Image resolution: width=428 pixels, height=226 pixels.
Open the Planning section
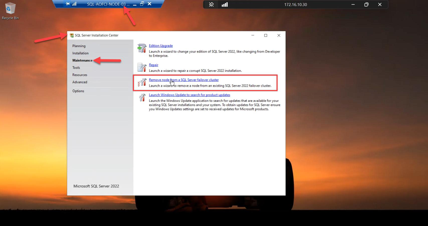(x=79, y=46)
